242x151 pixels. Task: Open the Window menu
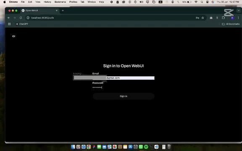(92, 2)
